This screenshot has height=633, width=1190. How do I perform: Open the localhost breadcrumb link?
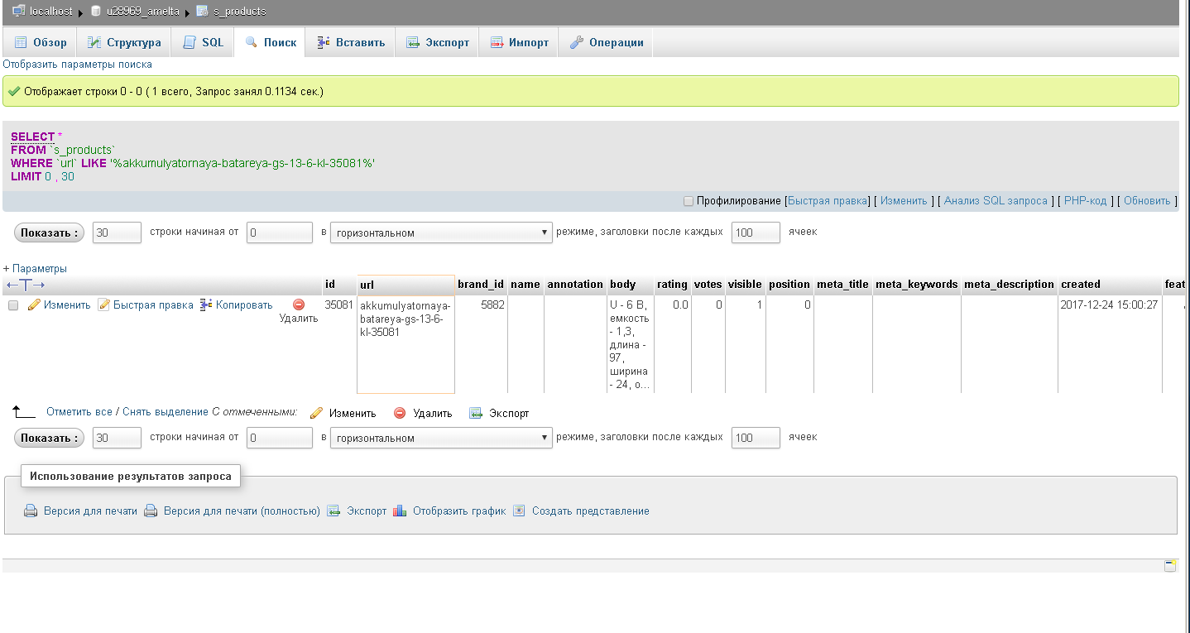click(x=50, y=12)
